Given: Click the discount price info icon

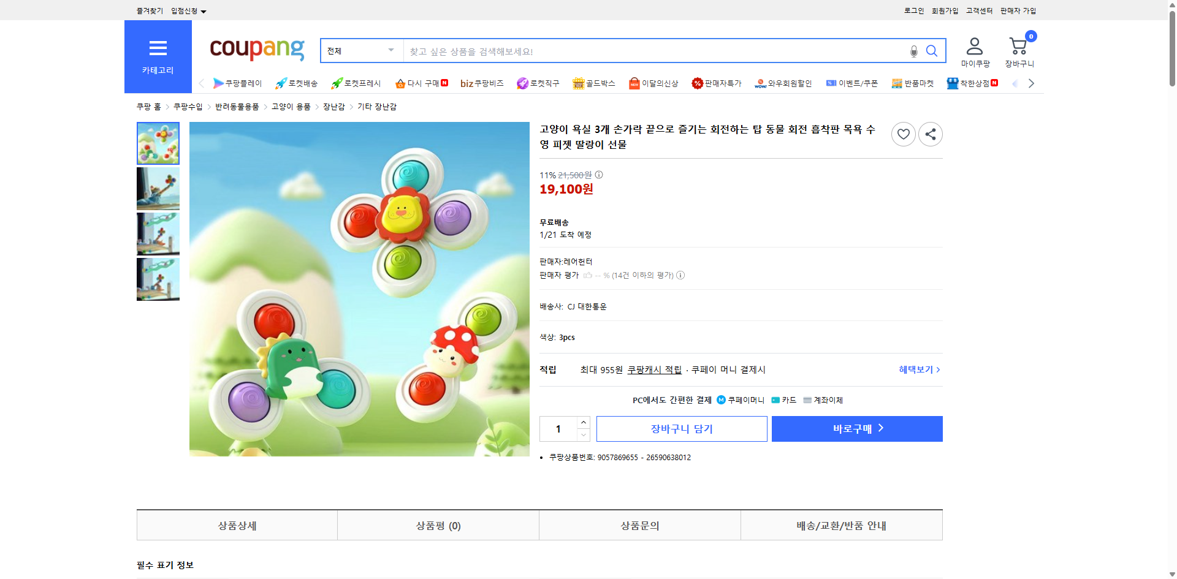Looking at the screenshot, I should [598, 175].
